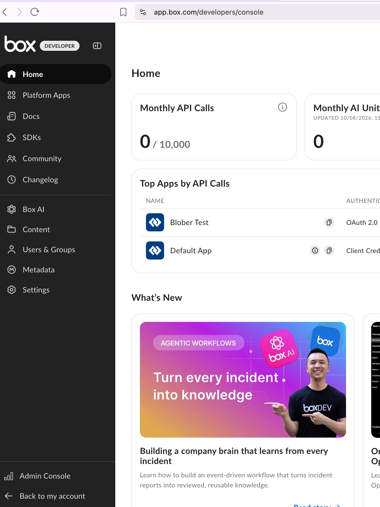Click the Box logo in sidebar
The height and width of the screenshot is (507, 380).
tap(20, 44)
